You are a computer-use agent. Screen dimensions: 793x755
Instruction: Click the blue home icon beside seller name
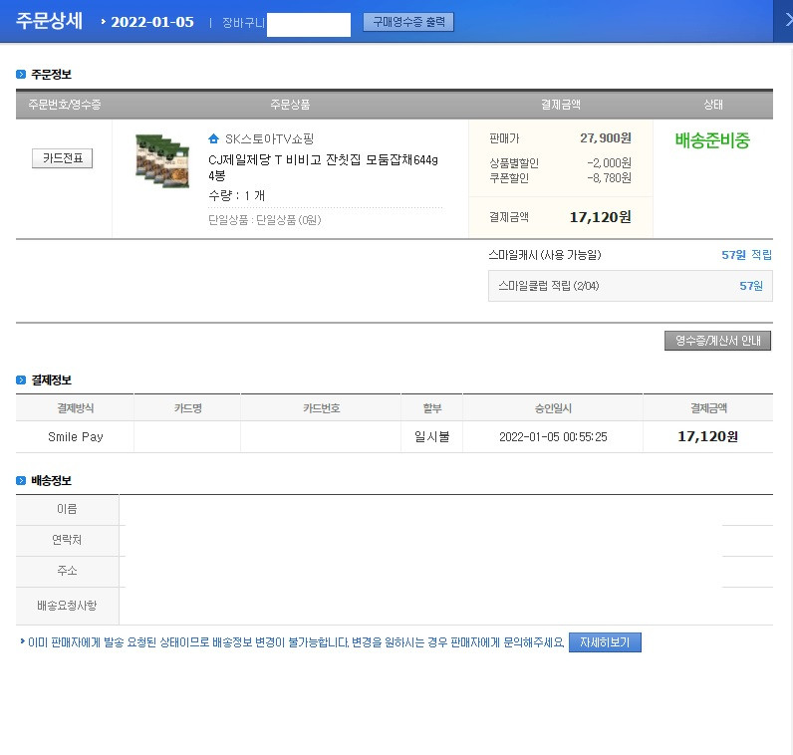point(213,138)
